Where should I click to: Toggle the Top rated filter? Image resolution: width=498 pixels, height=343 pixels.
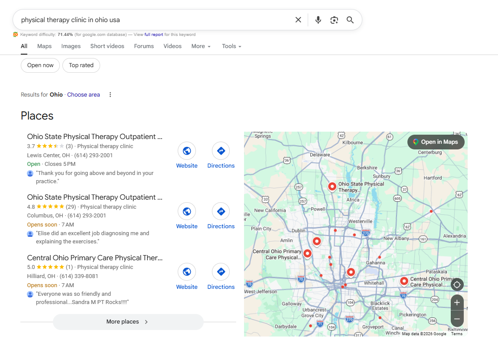click(x=81, y=65)
